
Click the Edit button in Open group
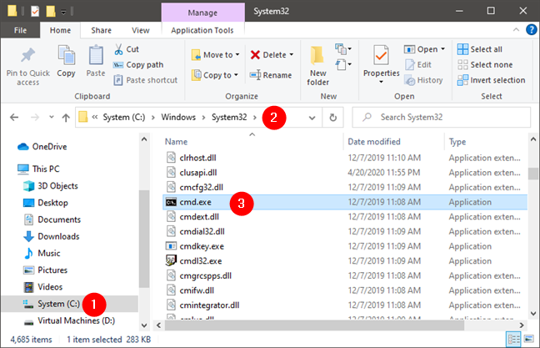click(x=418, y=65)
